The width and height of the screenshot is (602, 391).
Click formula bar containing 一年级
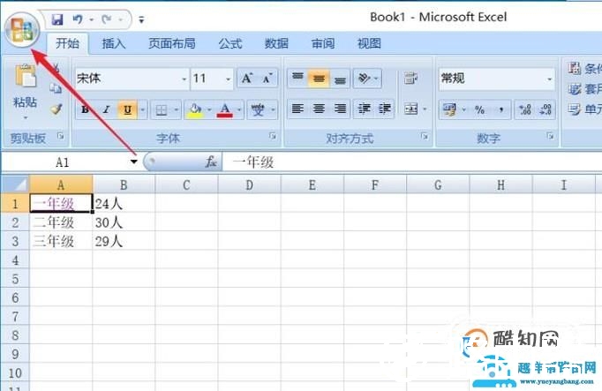(x=413, y=162)
